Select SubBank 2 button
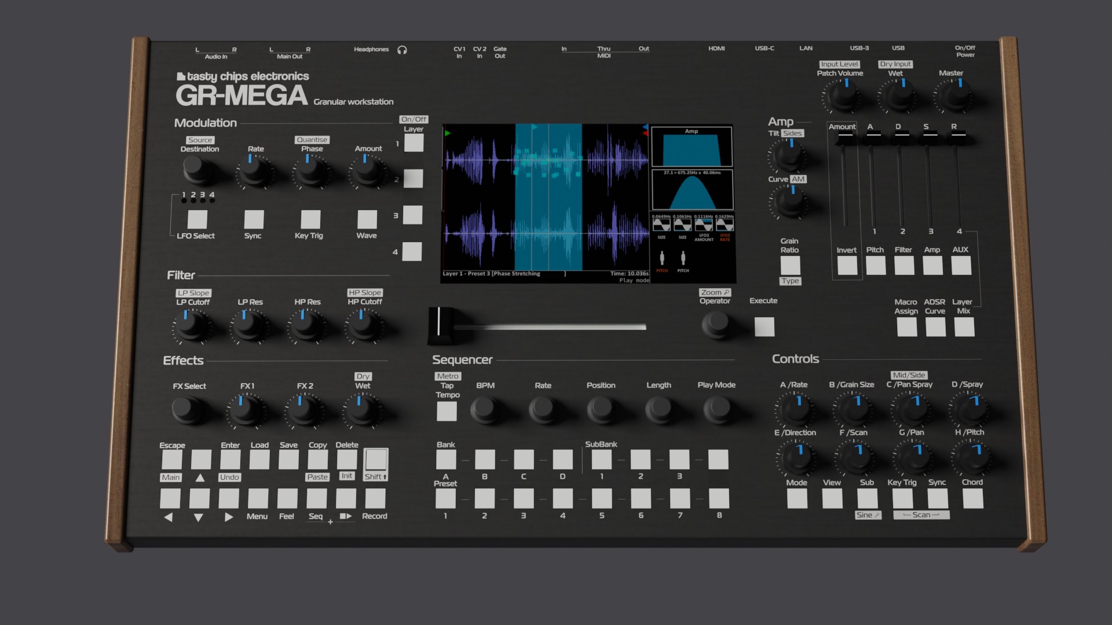 (641, 459)
